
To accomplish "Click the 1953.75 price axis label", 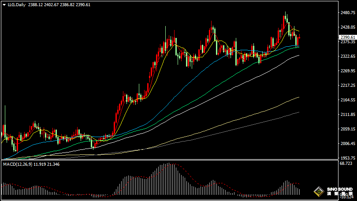I will [347, 158].
